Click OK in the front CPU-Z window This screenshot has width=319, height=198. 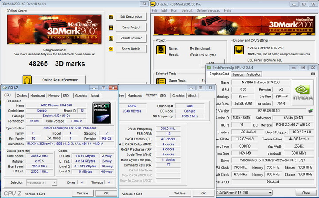[x=106, y=193]
